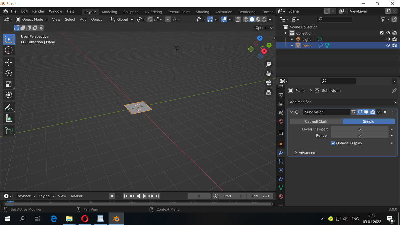
Task: Open the Render menu
Action: coord(38,11)
